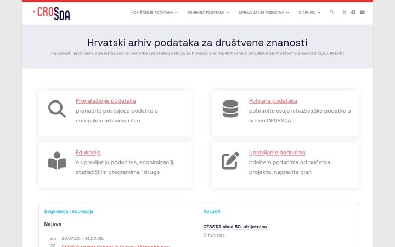This screenshot has width=395, height=247.
Task: Click calendar icon beside Tra 1, 2026 date
Action: [205, 235]
